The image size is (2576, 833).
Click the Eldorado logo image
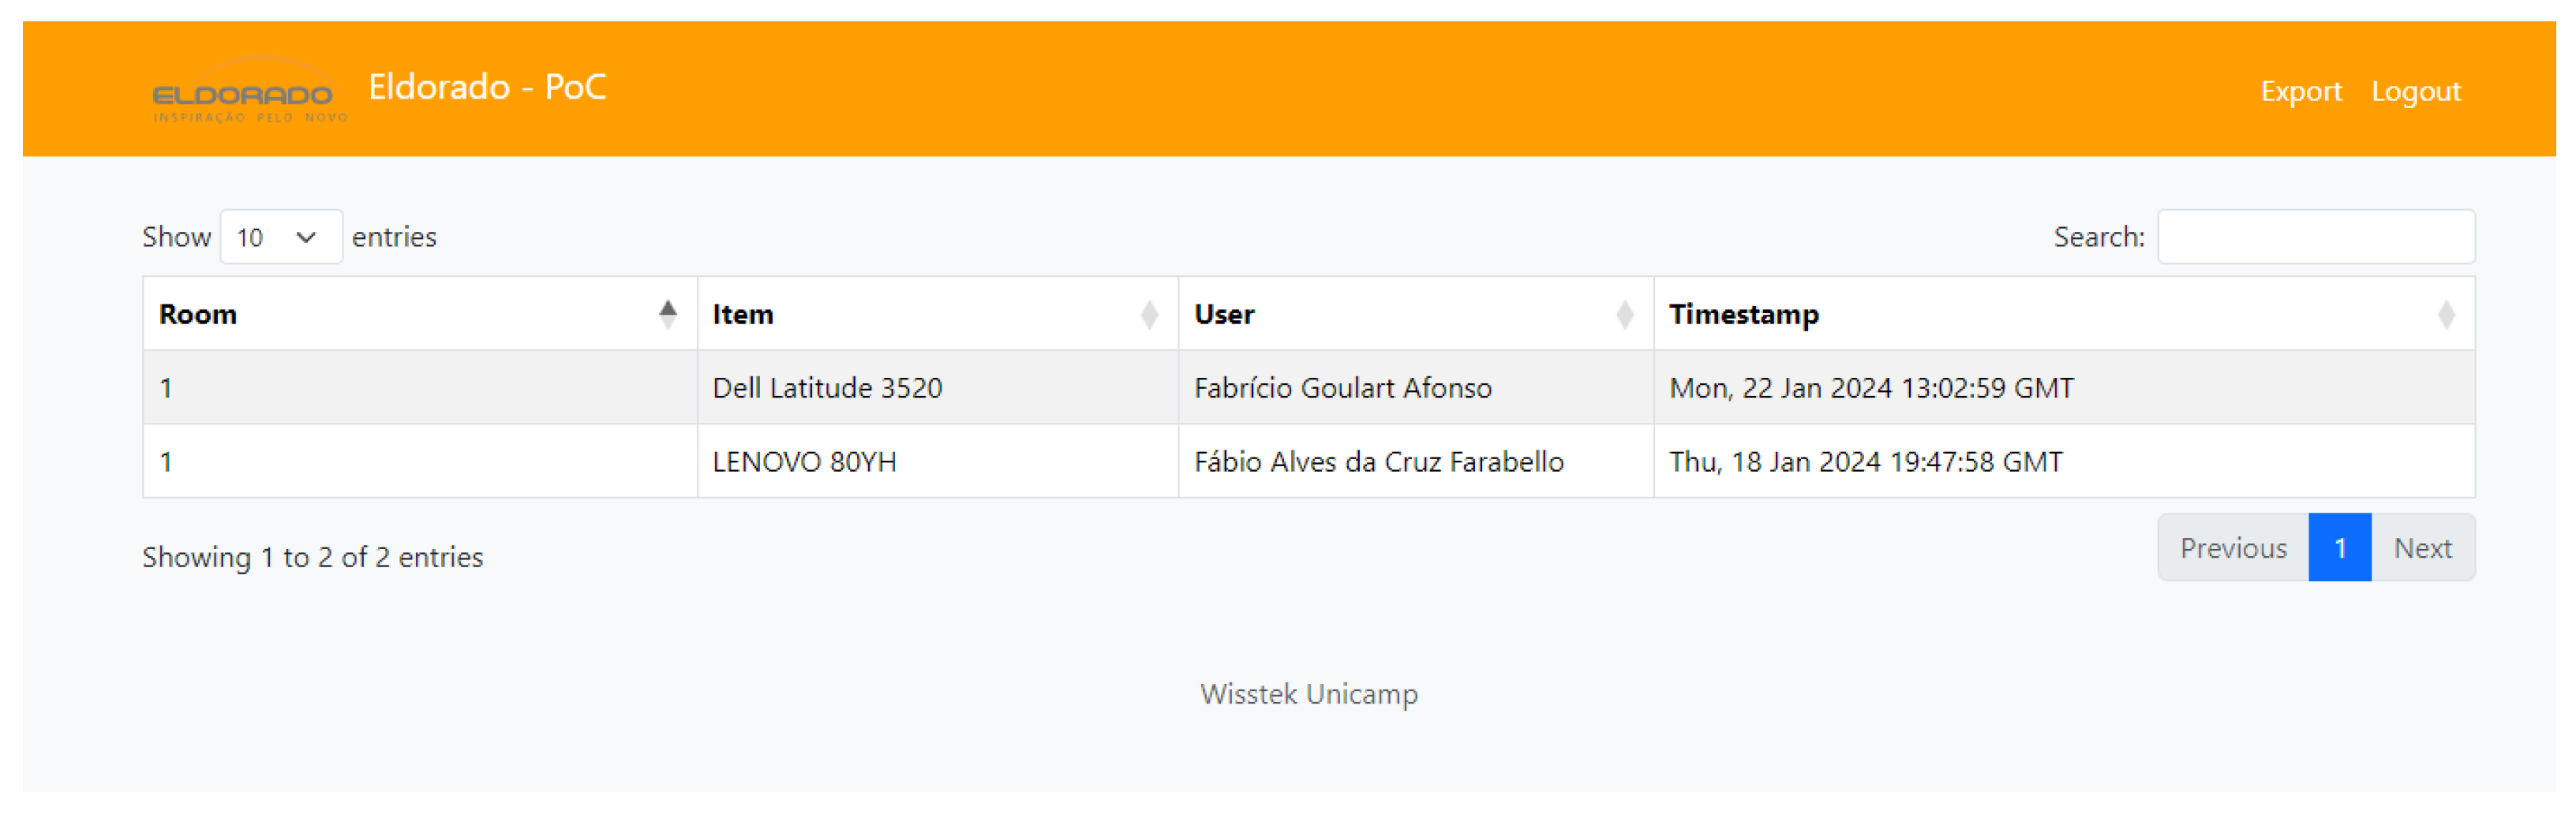click(248, 92)
